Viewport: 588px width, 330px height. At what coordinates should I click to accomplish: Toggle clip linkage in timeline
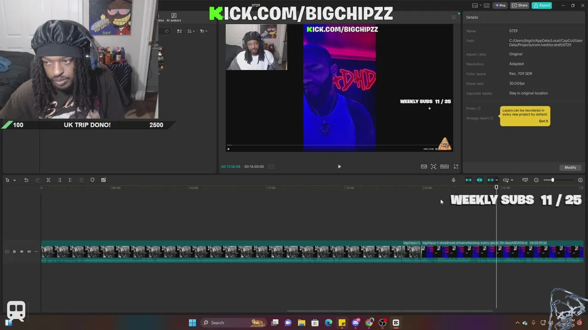coord(490,180)
